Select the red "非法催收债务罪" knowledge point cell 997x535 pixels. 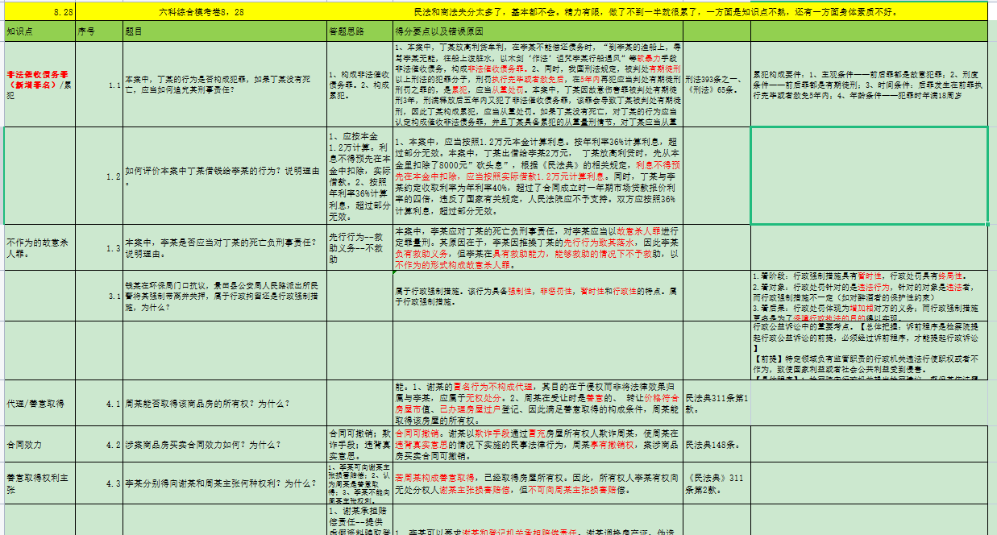39,85
